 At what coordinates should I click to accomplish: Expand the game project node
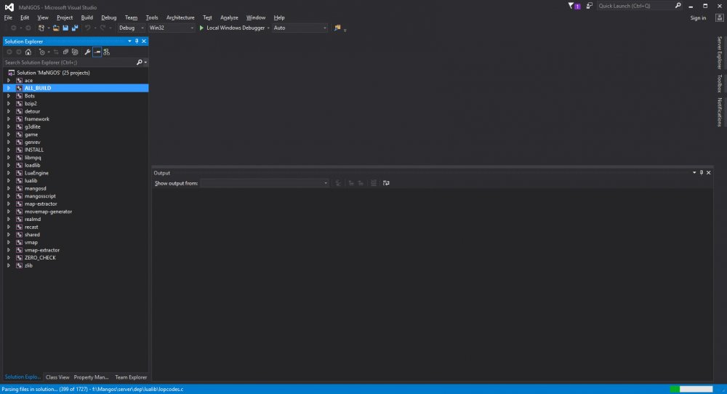pyautogui.click(x=8, y=134)
